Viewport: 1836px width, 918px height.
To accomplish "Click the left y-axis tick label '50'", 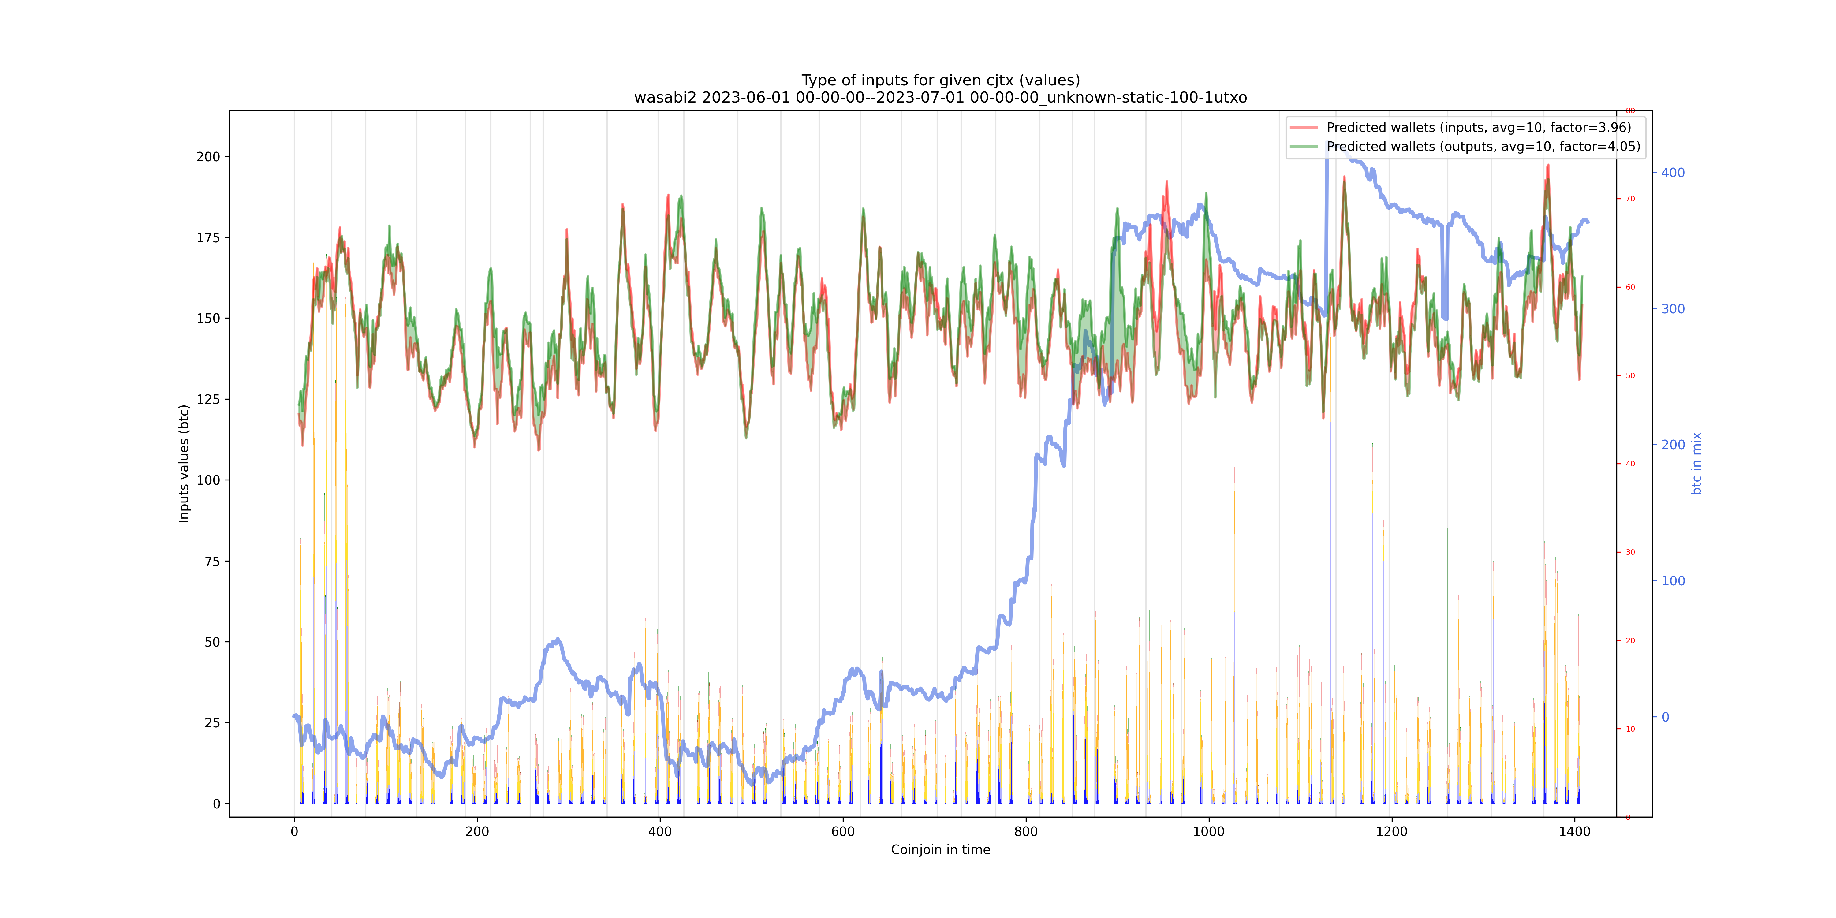I will click(x=212, y=642).
